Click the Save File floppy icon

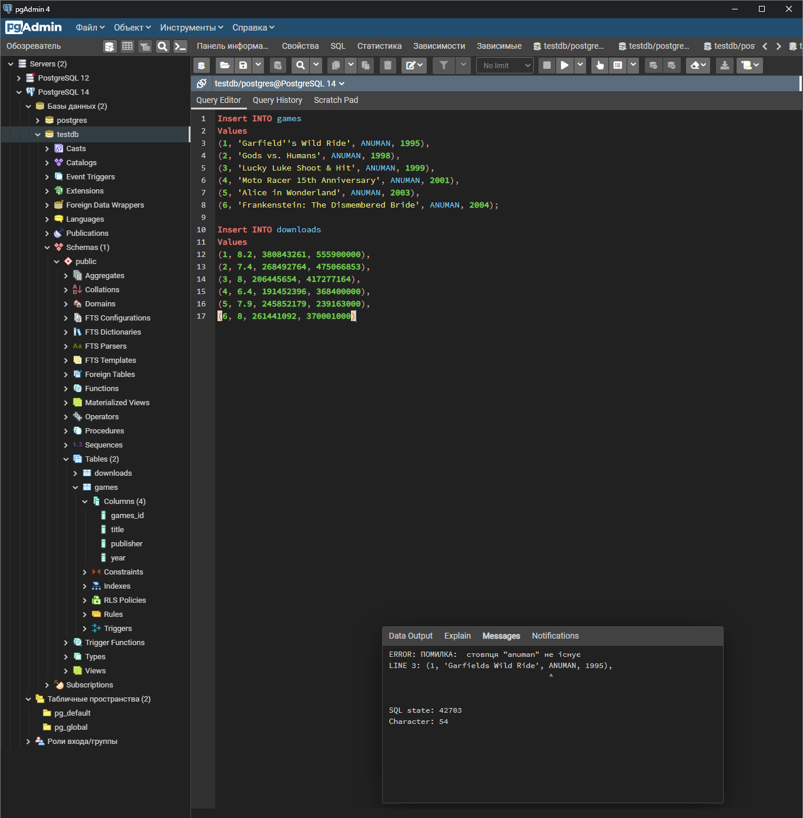point(243,65)
